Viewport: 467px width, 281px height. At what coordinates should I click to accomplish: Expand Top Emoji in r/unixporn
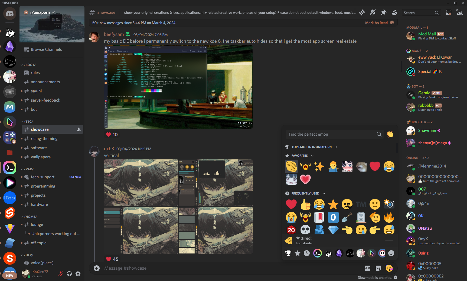311,147
